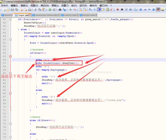Open the 编辑(E) menu
The width and height of the screenshot is (166, 140).
coord(14,6)
